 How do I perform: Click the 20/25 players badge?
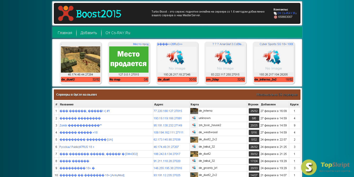point(254,125)
